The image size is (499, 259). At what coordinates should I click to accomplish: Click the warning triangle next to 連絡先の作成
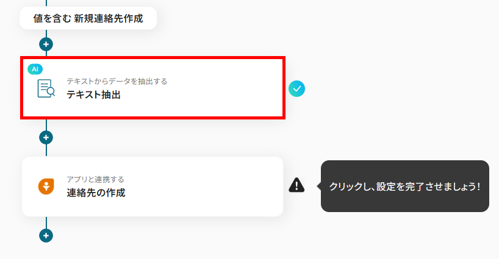click(296, 185)
